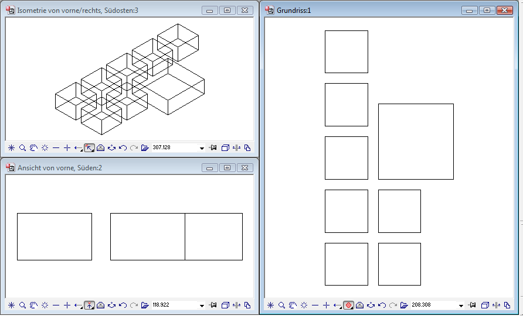Refresh the Ansicht von vorne window

click(x=45, y=305)
